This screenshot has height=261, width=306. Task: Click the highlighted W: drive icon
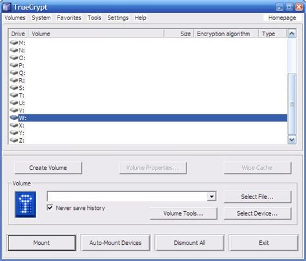[14, 118]
